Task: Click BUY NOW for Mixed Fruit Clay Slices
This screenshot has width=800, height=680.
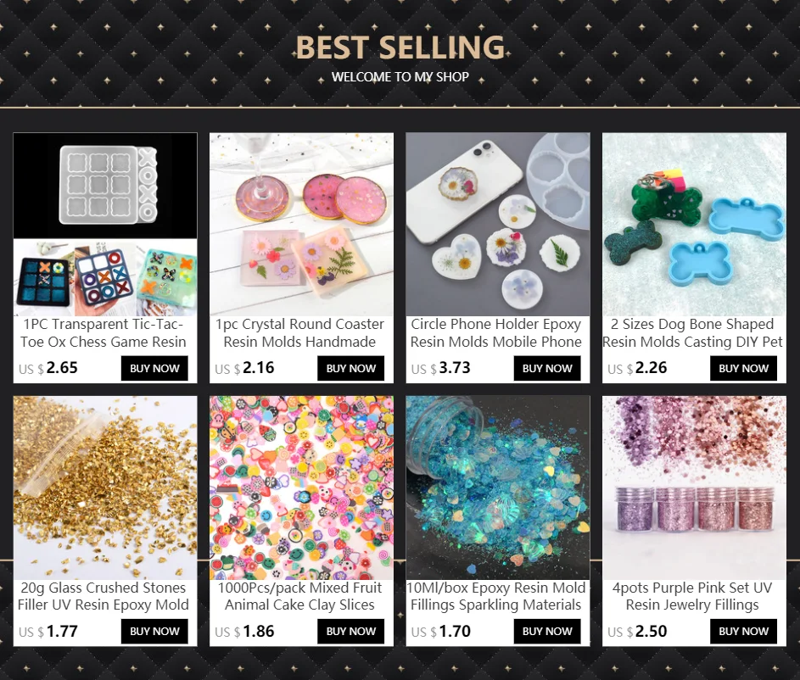Action: [351, 631]
